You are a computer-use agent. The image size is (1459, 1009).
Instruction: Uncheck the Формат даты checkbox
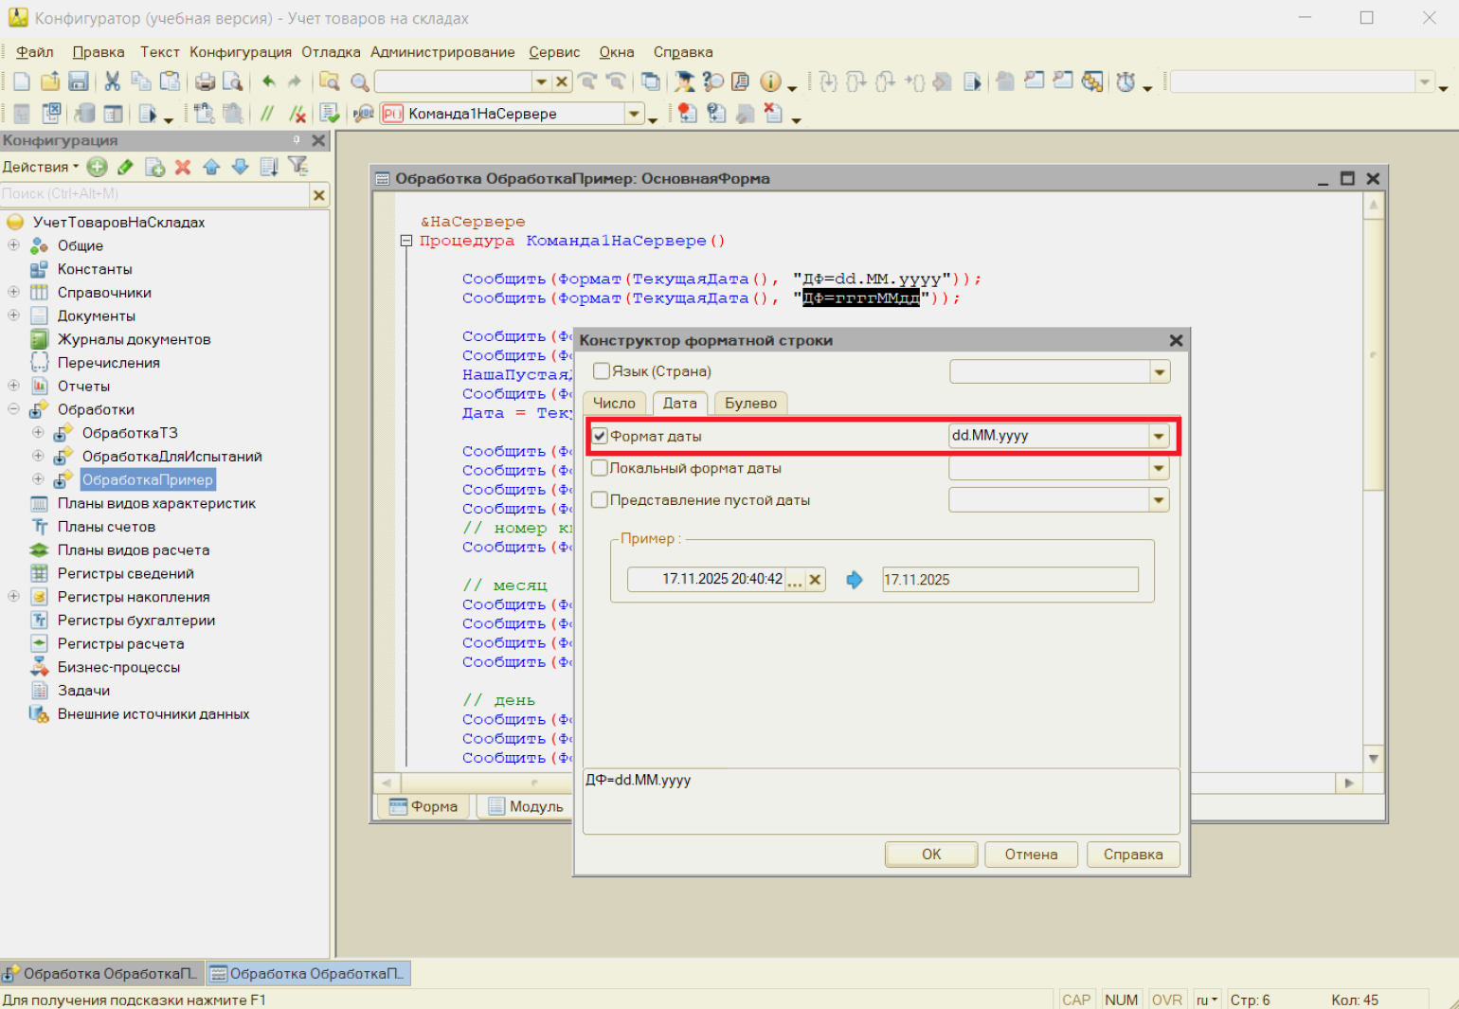[600, 436]
